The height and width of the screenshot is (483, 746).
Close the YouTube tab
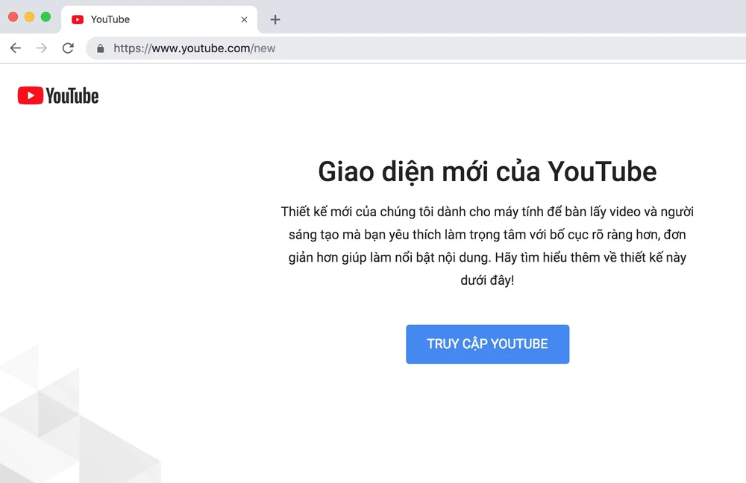coord(244,19)
